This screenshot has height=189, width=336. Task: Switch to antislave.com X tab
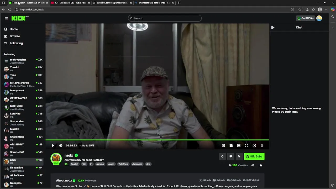(x=112, y=3)
